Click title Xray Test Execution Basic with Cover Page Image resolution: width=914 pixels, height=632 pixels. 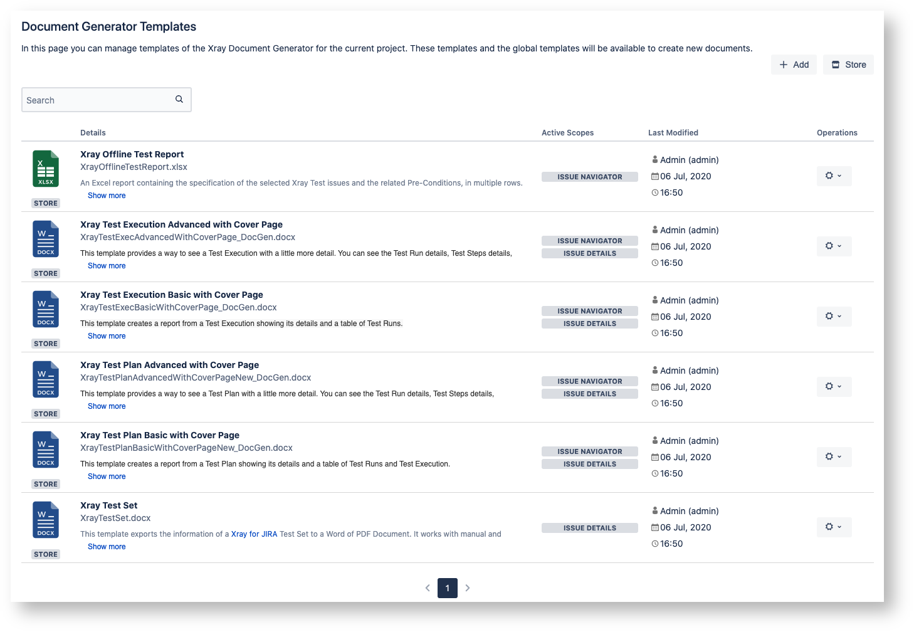click(x=172, y=295)
